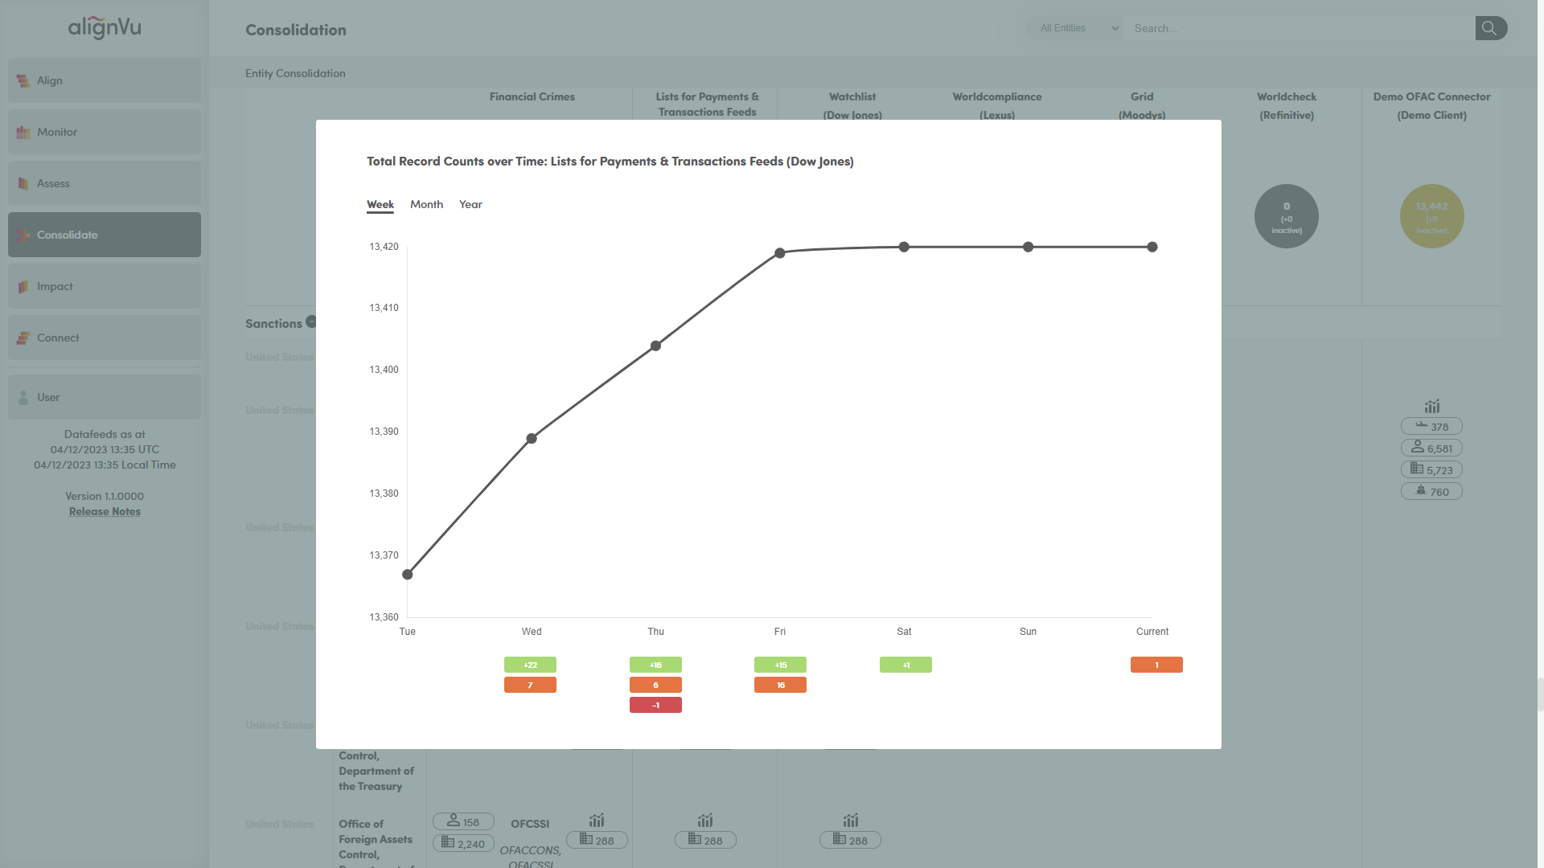Open the Impact sidebar section
Viewport: 1544px width, 868px height.
(105, 286)
